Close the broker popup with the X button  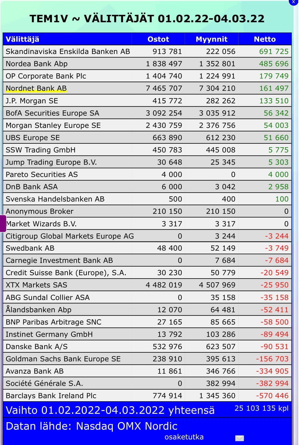[294, 2]
